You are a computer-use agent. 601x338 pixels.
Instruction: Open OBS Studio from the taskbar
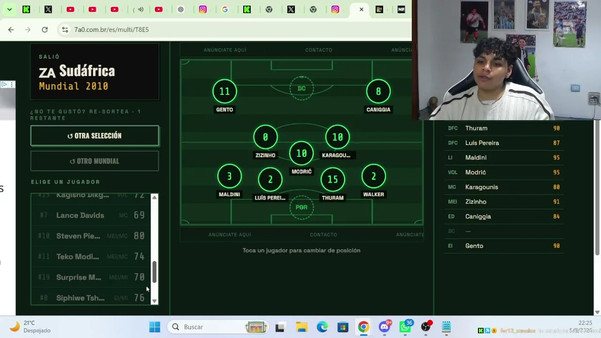pos(426,327)
